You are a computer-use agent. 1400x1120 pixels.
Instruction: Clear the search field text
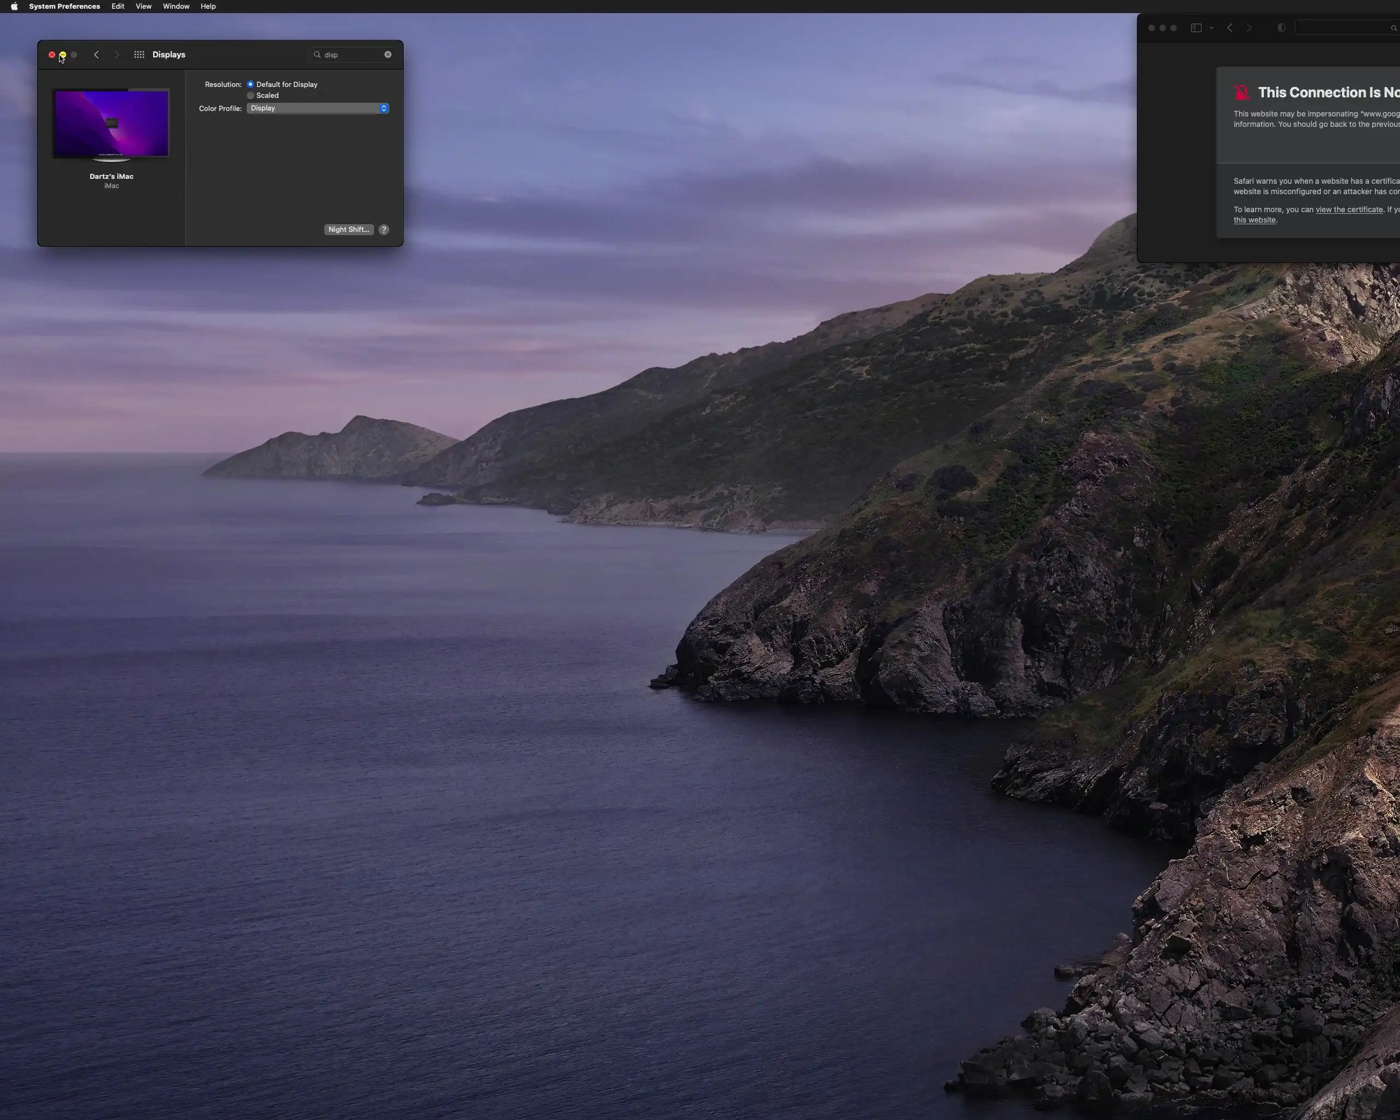point(388,55)
